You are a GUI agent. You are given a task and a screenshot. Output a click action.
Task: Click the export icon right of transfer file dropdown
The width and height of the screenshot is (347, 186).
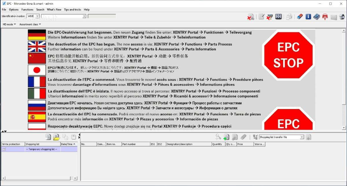pyautogui.click(x=309, y=137)
